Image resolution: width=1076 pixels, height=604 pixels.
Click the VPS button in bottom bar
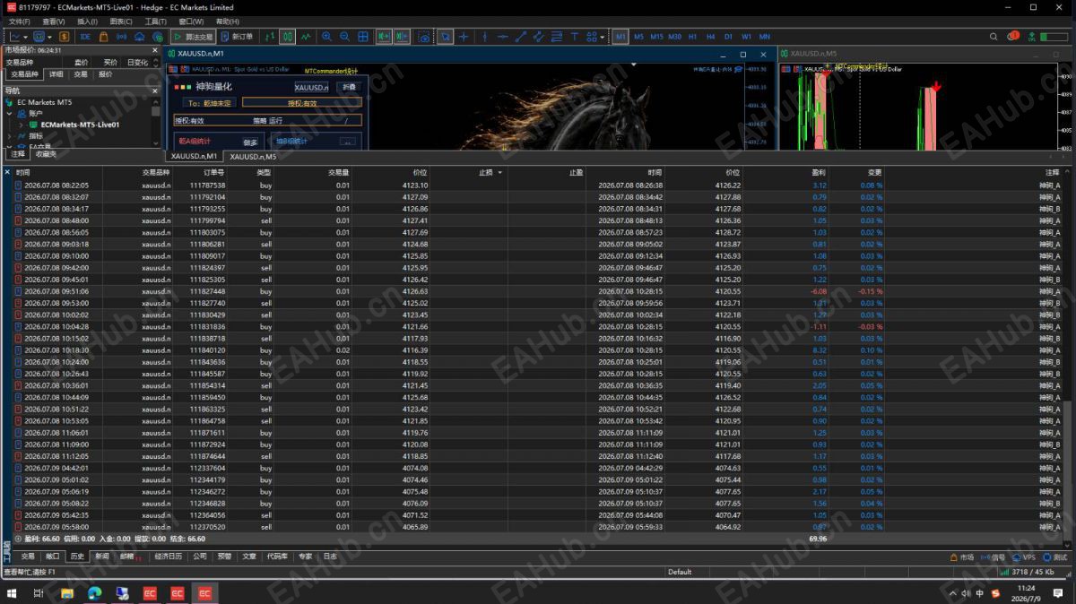(x=1024, y=557)
